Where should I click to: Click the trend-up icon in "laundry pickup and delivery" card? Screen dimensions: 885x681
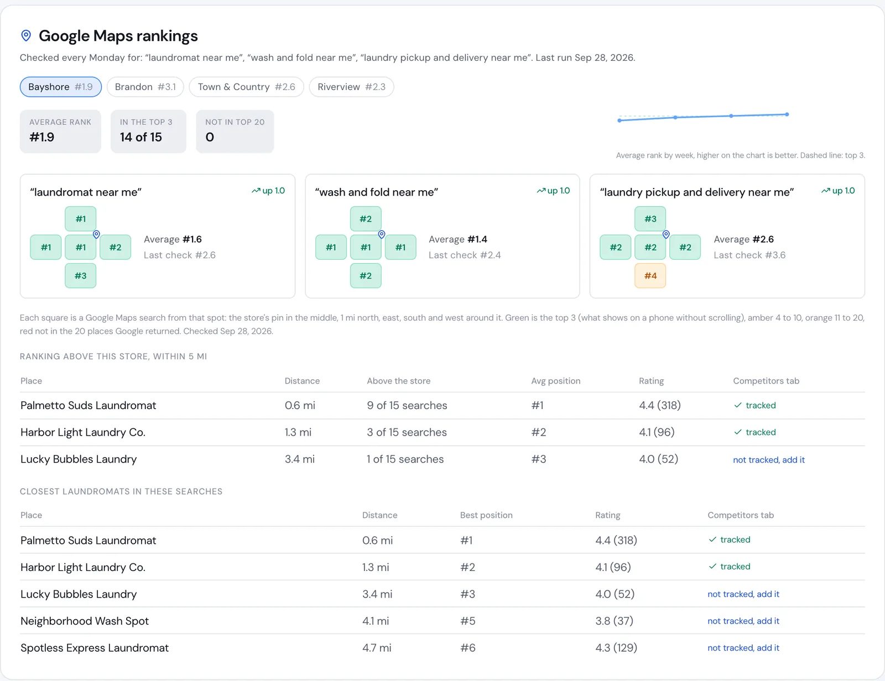click(x=825, y=191)
